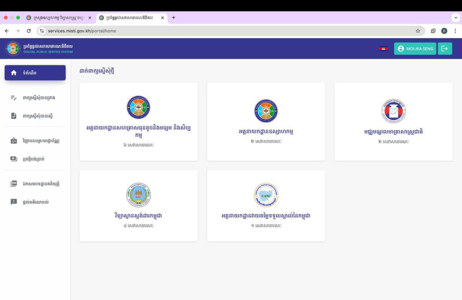The image size is (462, 300).
Task: Open the CANC accreditation department card
Action: [x=266, y=206]
